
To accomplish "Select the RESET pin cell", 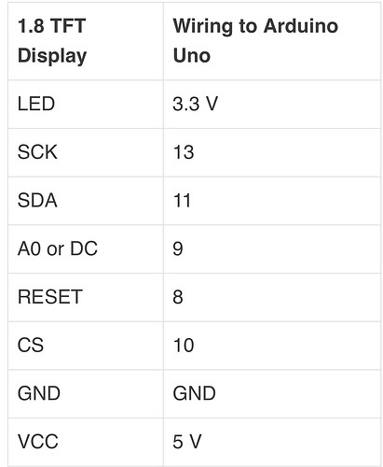I will coord(86,297).
